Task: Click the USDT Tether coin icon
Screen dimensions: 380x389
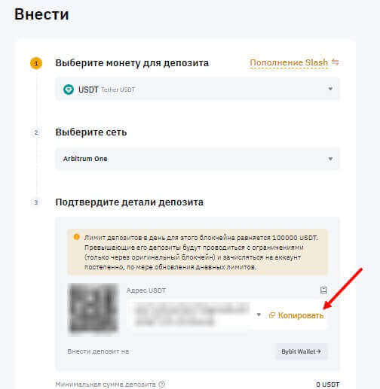Action: tap(69, 90)
